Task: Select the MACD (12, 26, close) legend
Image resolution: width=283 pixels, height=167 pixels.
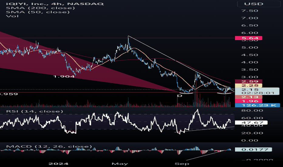Action: point(49,146)
